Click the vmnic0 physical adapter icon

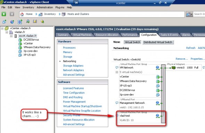[173, 68]
